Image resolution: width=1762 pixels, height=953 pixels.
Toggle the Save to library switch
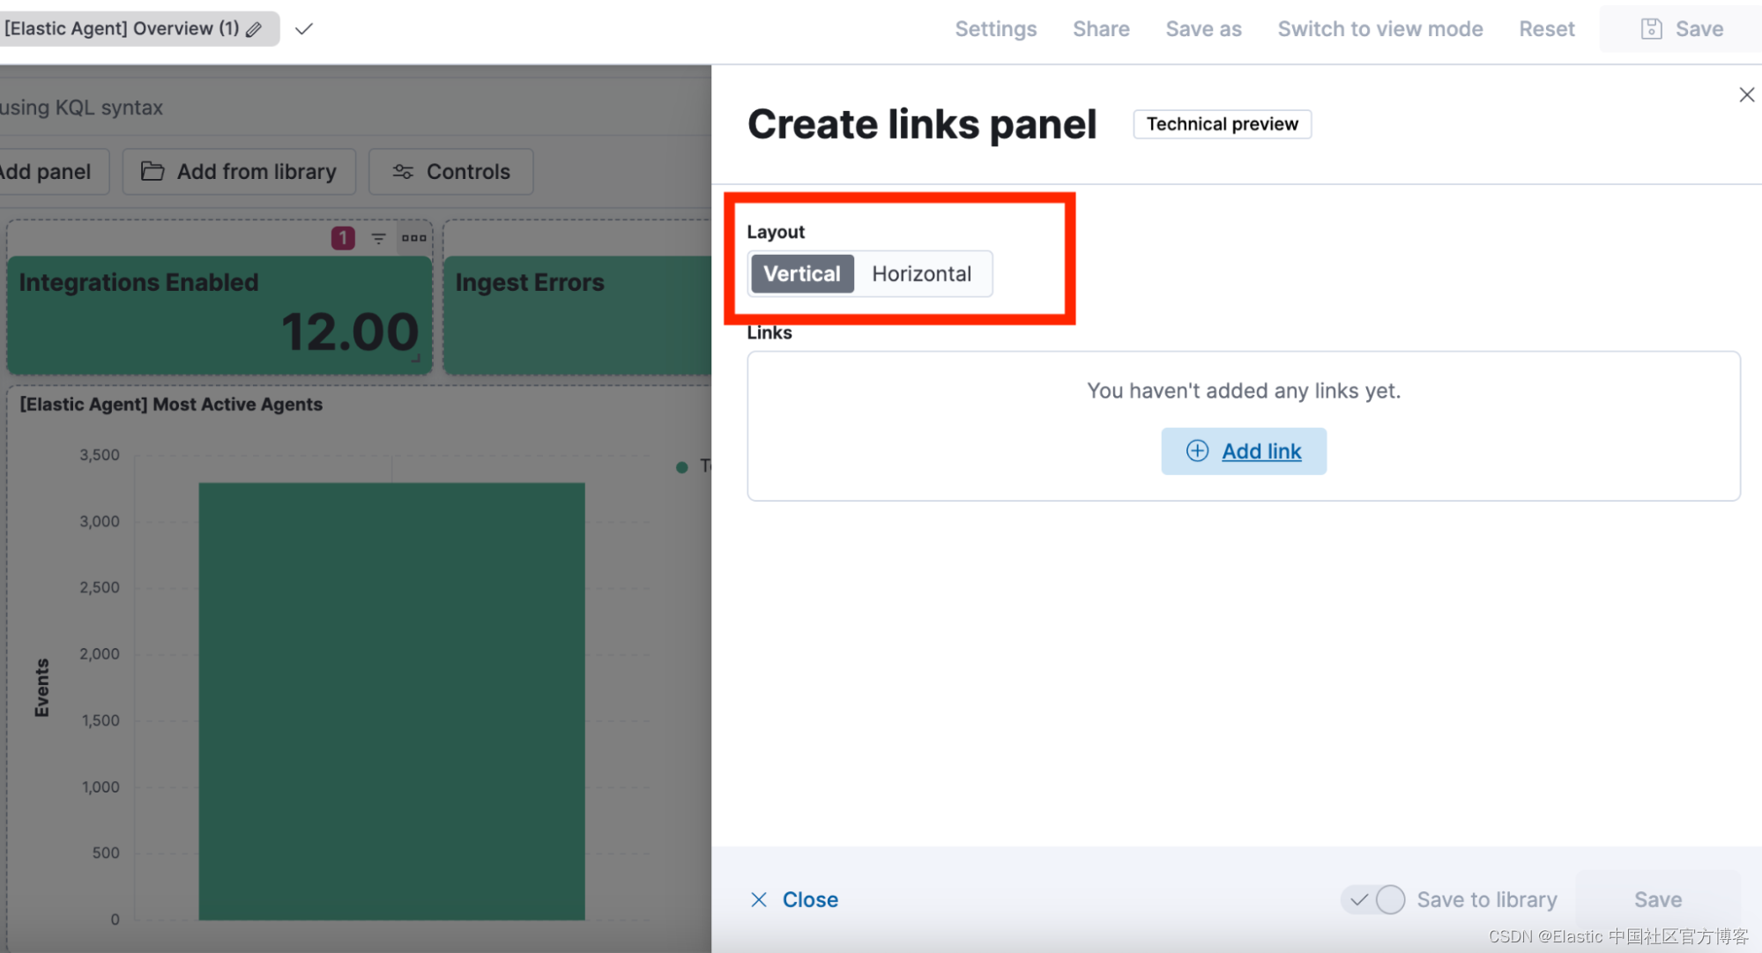tap(1373, 899)
